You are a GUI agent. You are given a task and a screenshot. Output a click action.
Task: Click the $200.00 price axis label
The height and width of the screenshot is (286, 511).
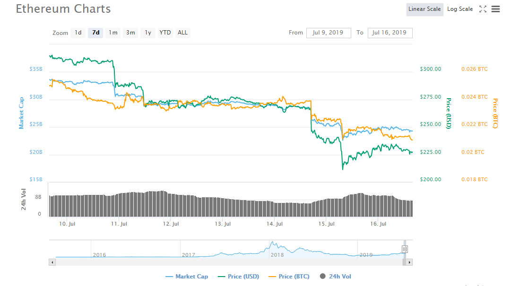coord(431,180)
